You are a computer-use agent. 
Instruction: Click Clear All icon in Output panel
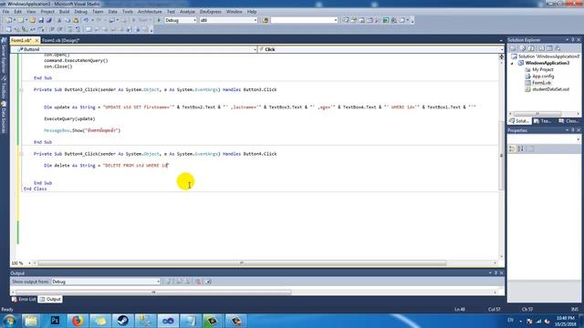198,282
